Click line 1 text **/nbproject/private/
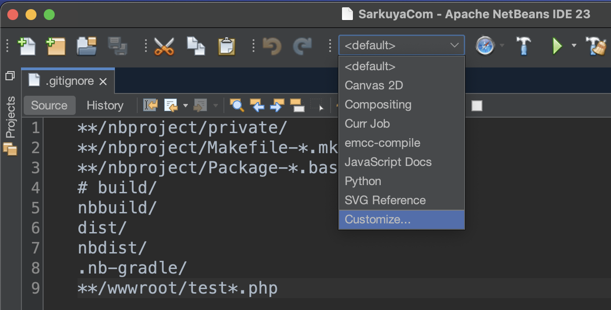This screenshot has width=611, height=310. (x=182, y=128)
